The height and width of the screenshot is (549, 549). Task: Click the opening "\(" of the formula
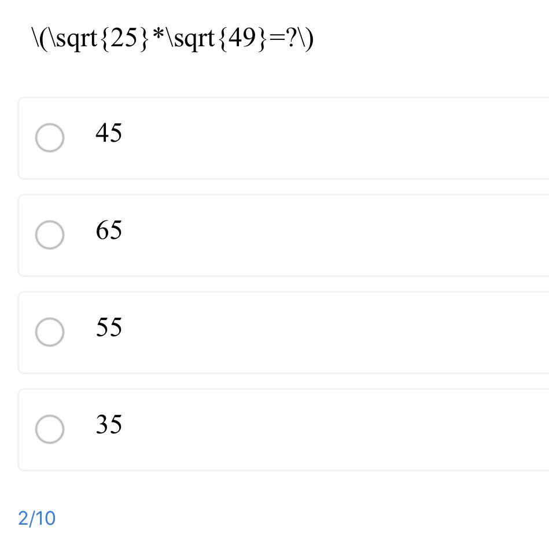click(40, 39)
